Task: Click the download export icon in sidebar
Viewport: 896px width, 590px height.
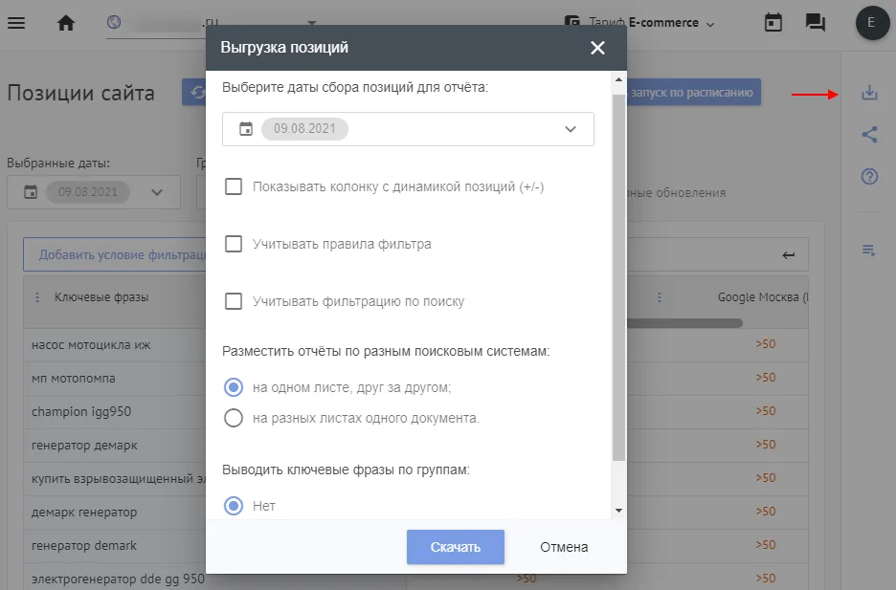Action: [869, 93]
